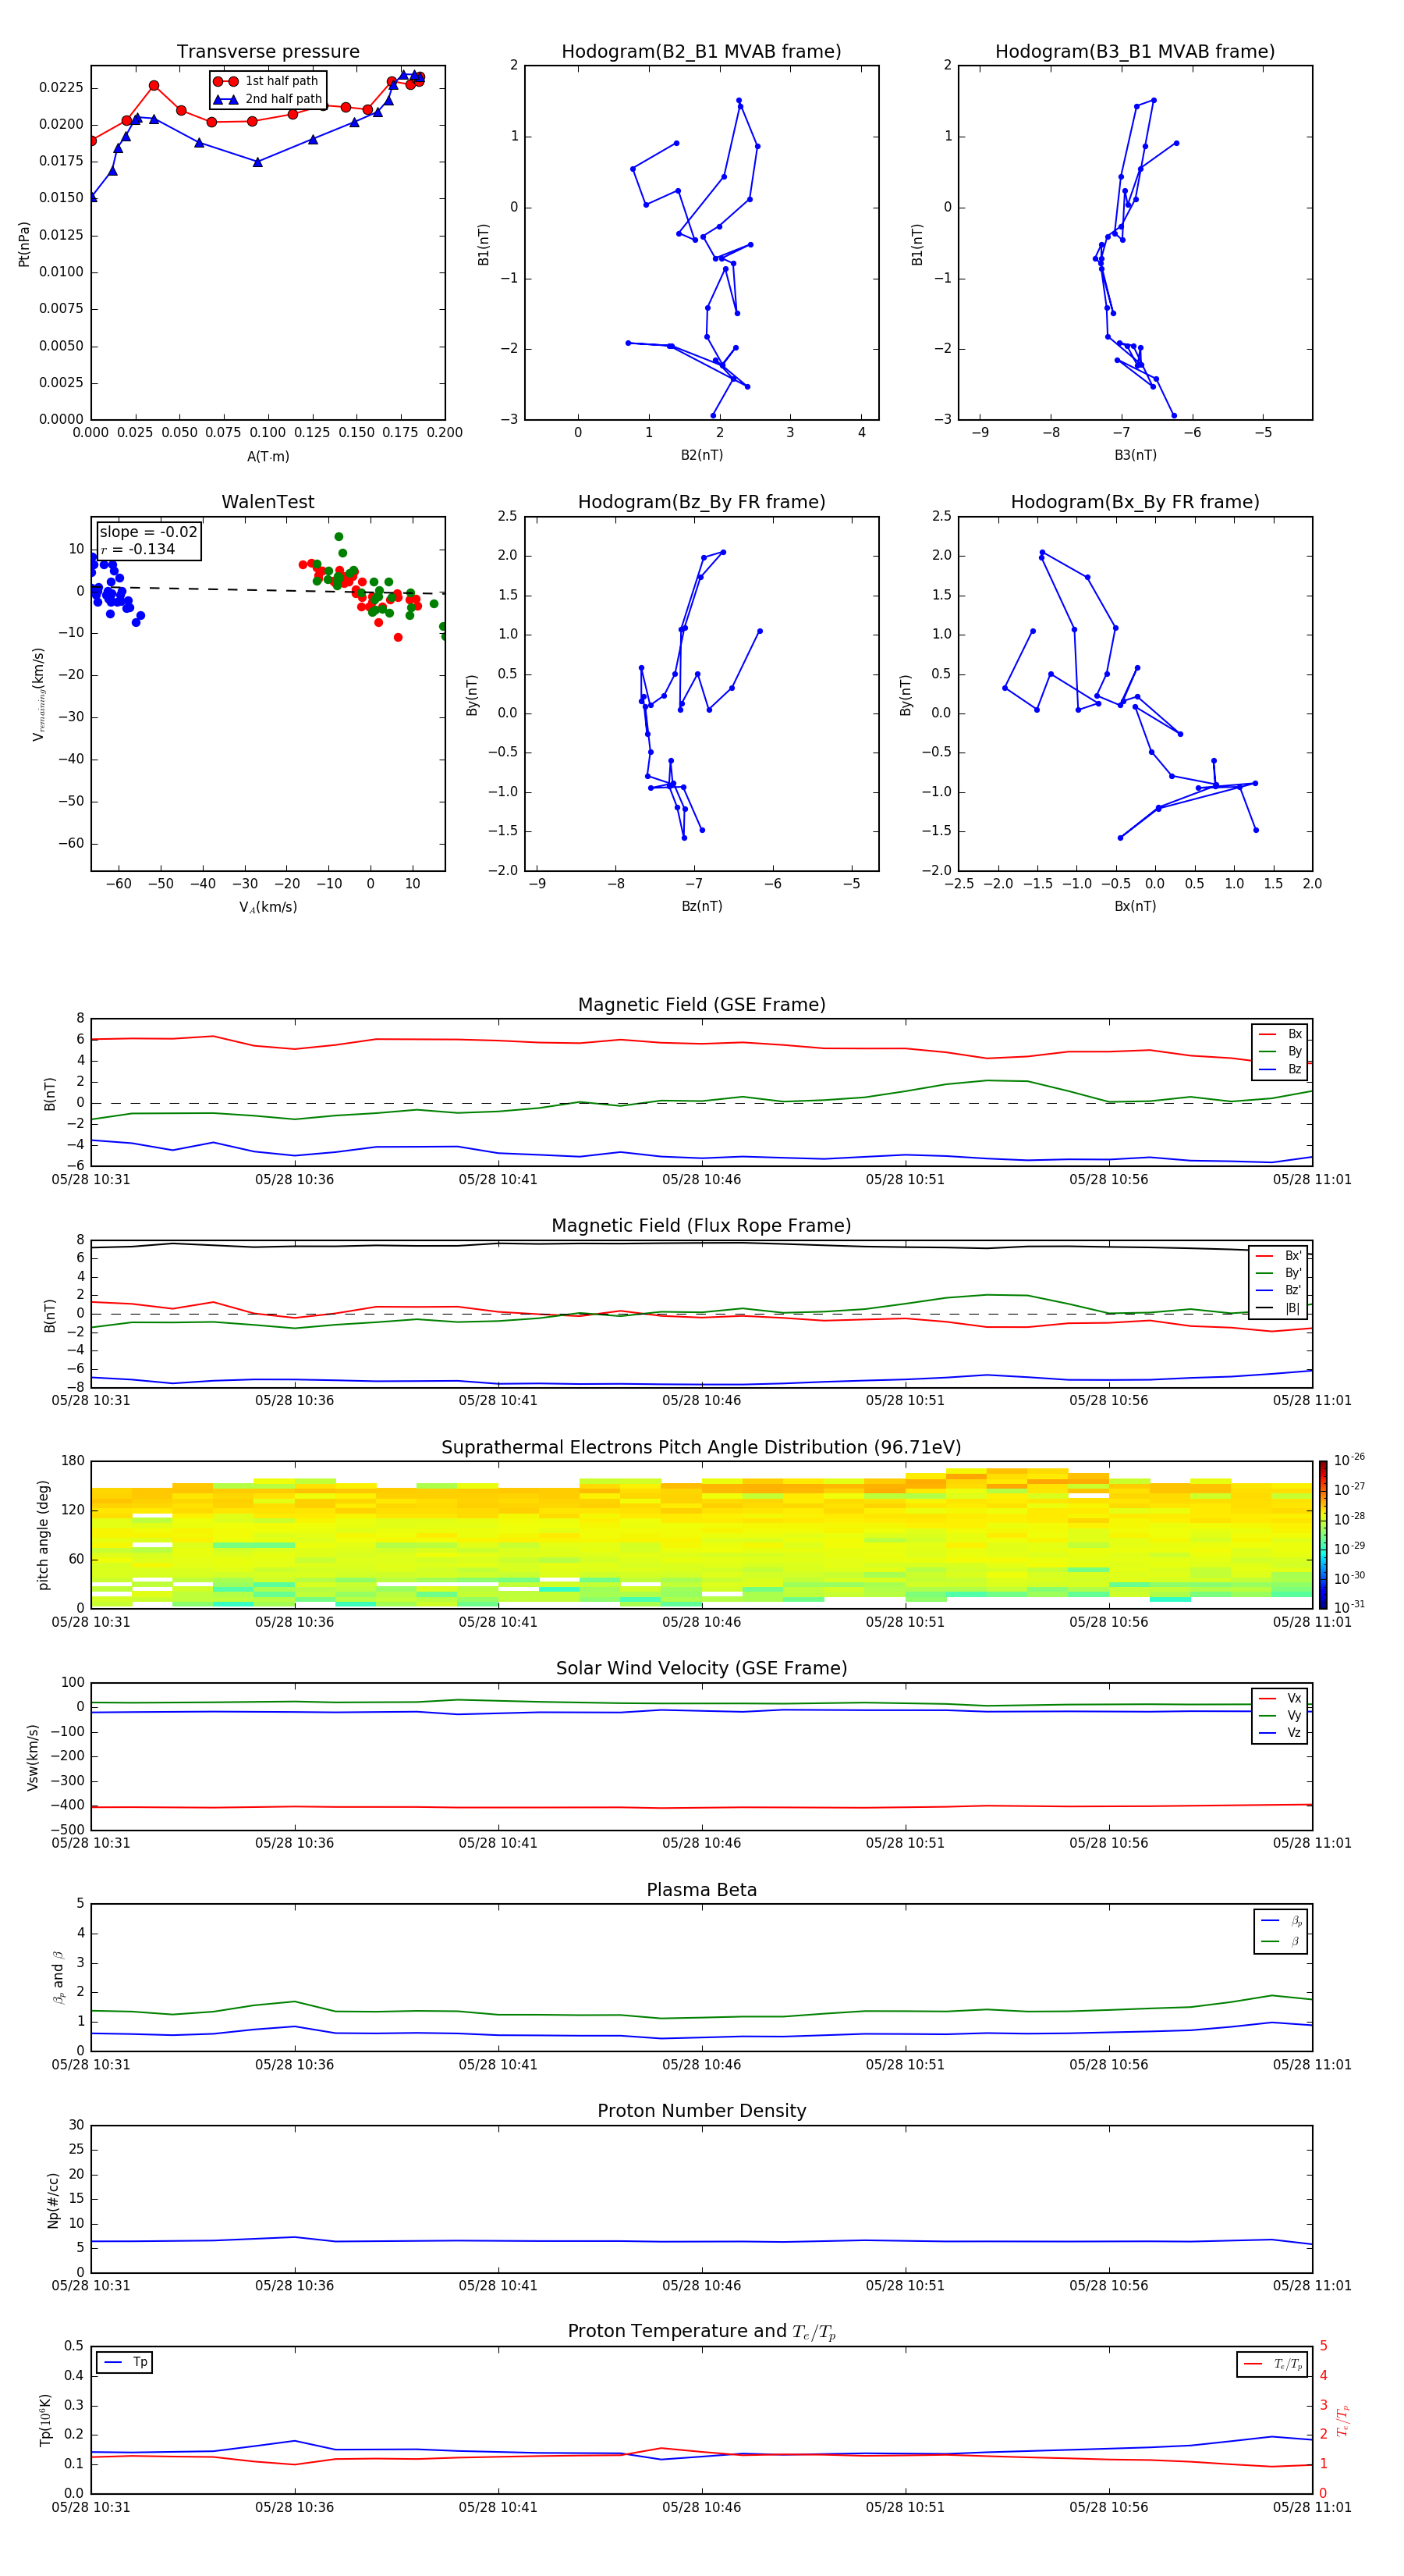Click '05/28 11:01' tick under Plasma Beta plot
Screen dimensions: 1404x2576
coord(1312,2064)
